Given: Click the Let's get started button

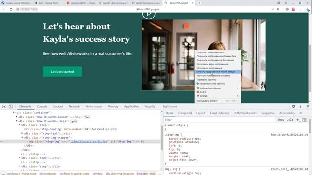Looking at the screenshot, I should 62,71.
